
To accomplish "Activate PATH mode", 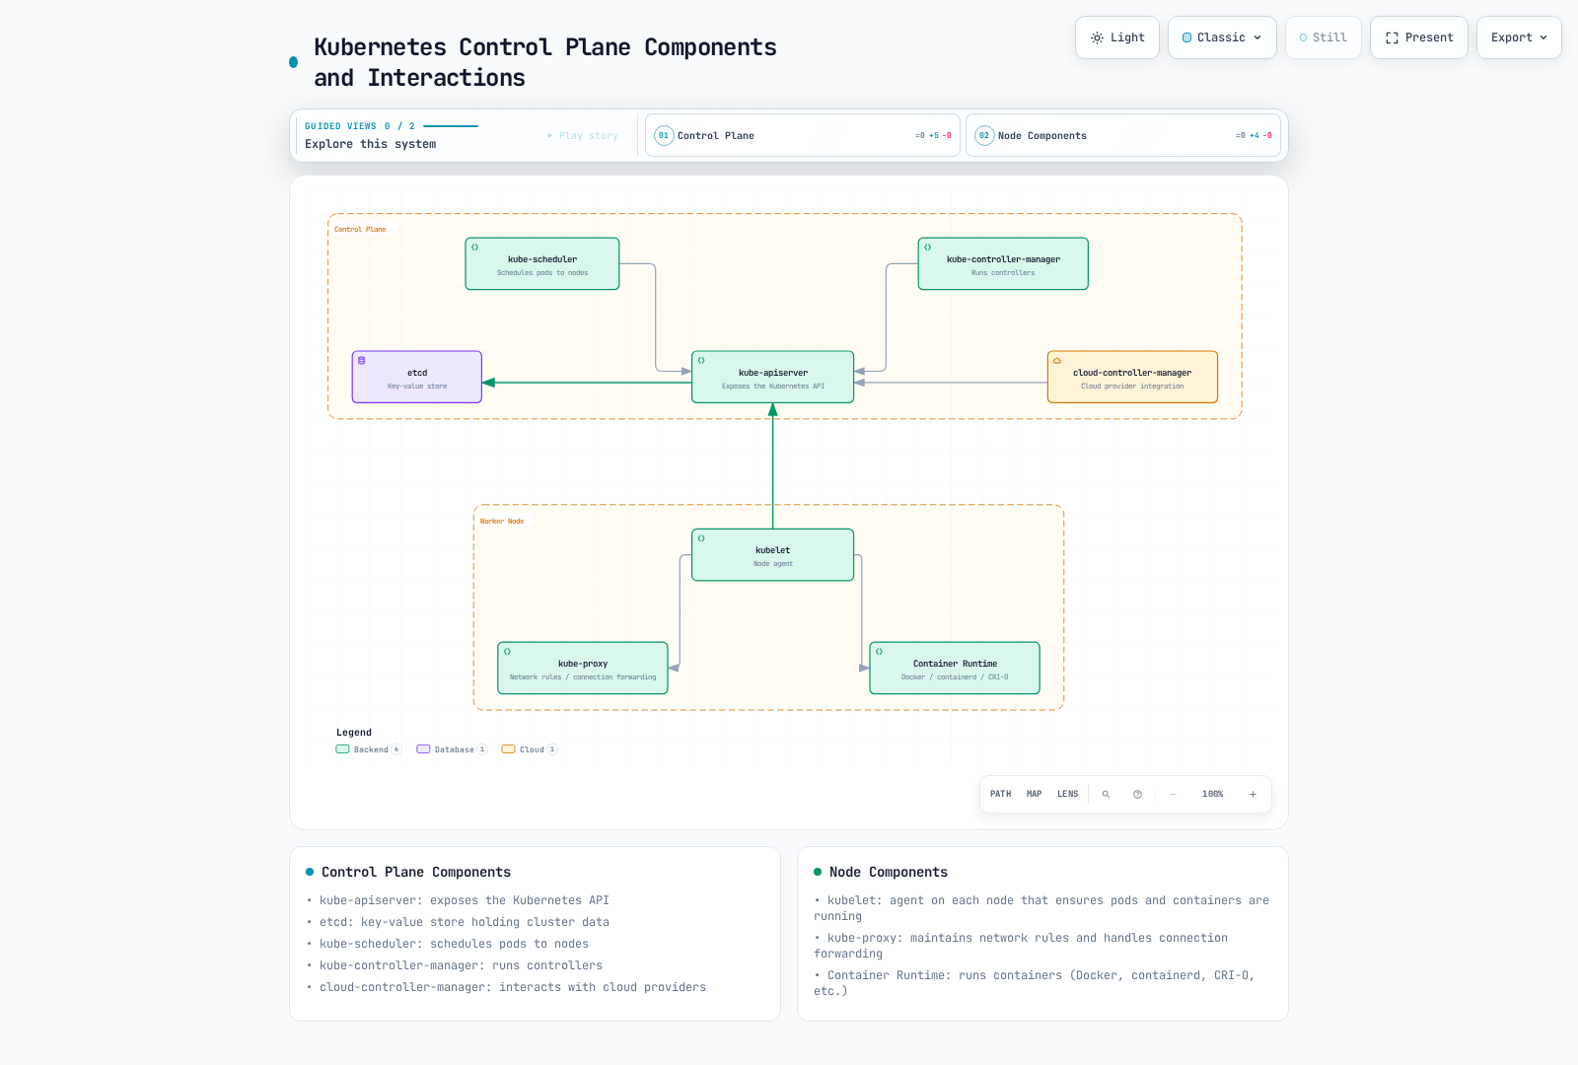I will point(1000,794).
